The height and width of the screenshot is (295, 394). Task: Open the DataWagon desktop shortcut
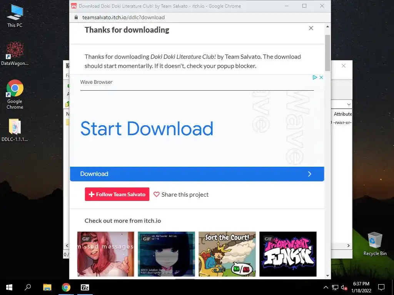(15, 53)
